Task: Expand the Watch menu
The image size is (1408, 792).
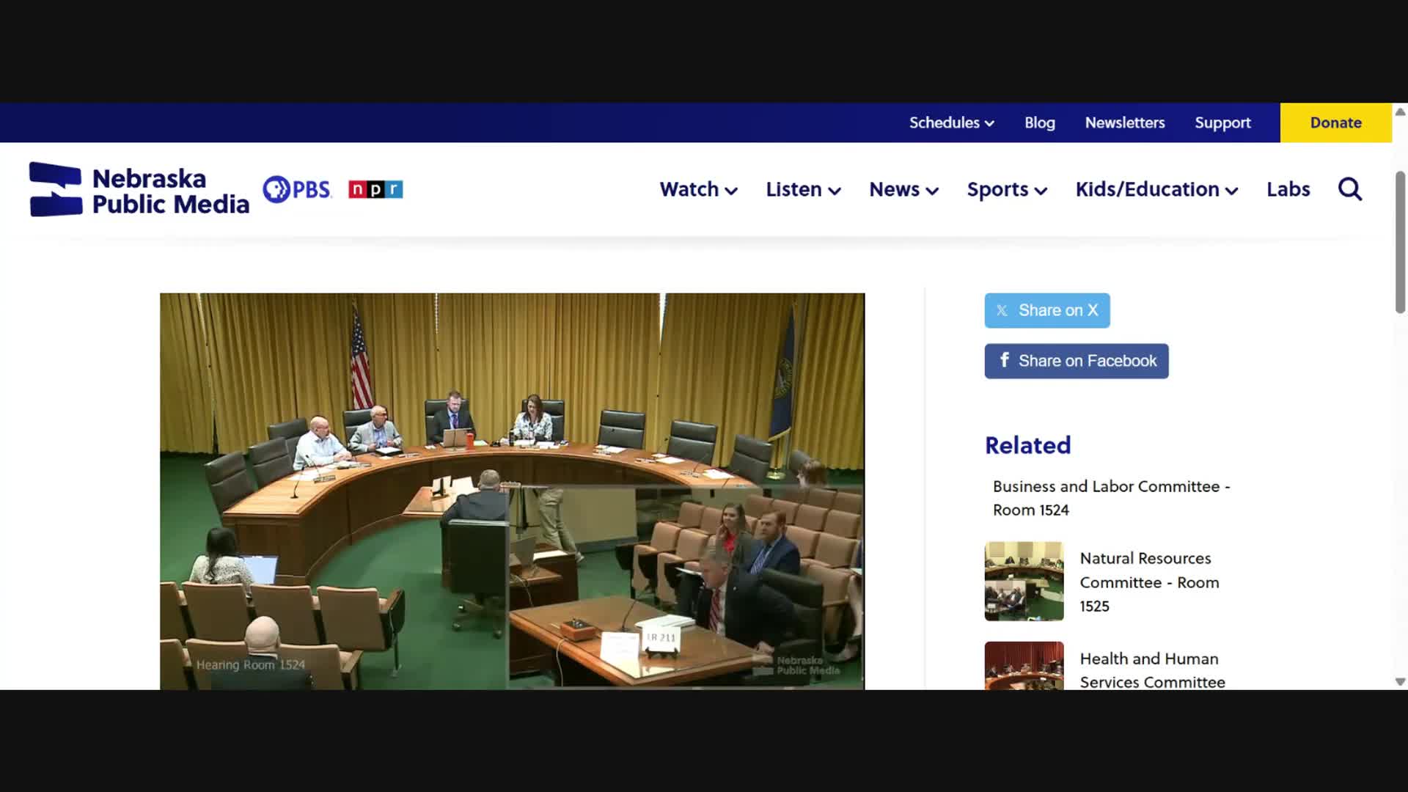Action: pos(698,189)
